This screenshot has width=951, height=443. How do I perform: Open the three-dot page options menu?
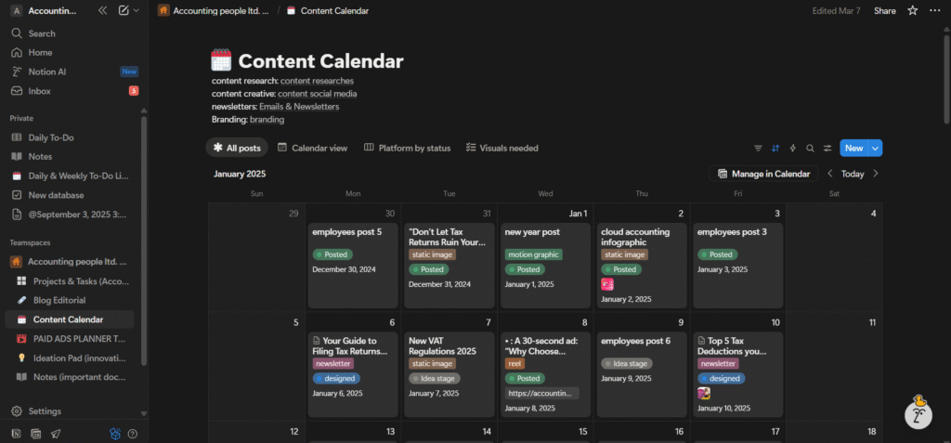[935, 10]
